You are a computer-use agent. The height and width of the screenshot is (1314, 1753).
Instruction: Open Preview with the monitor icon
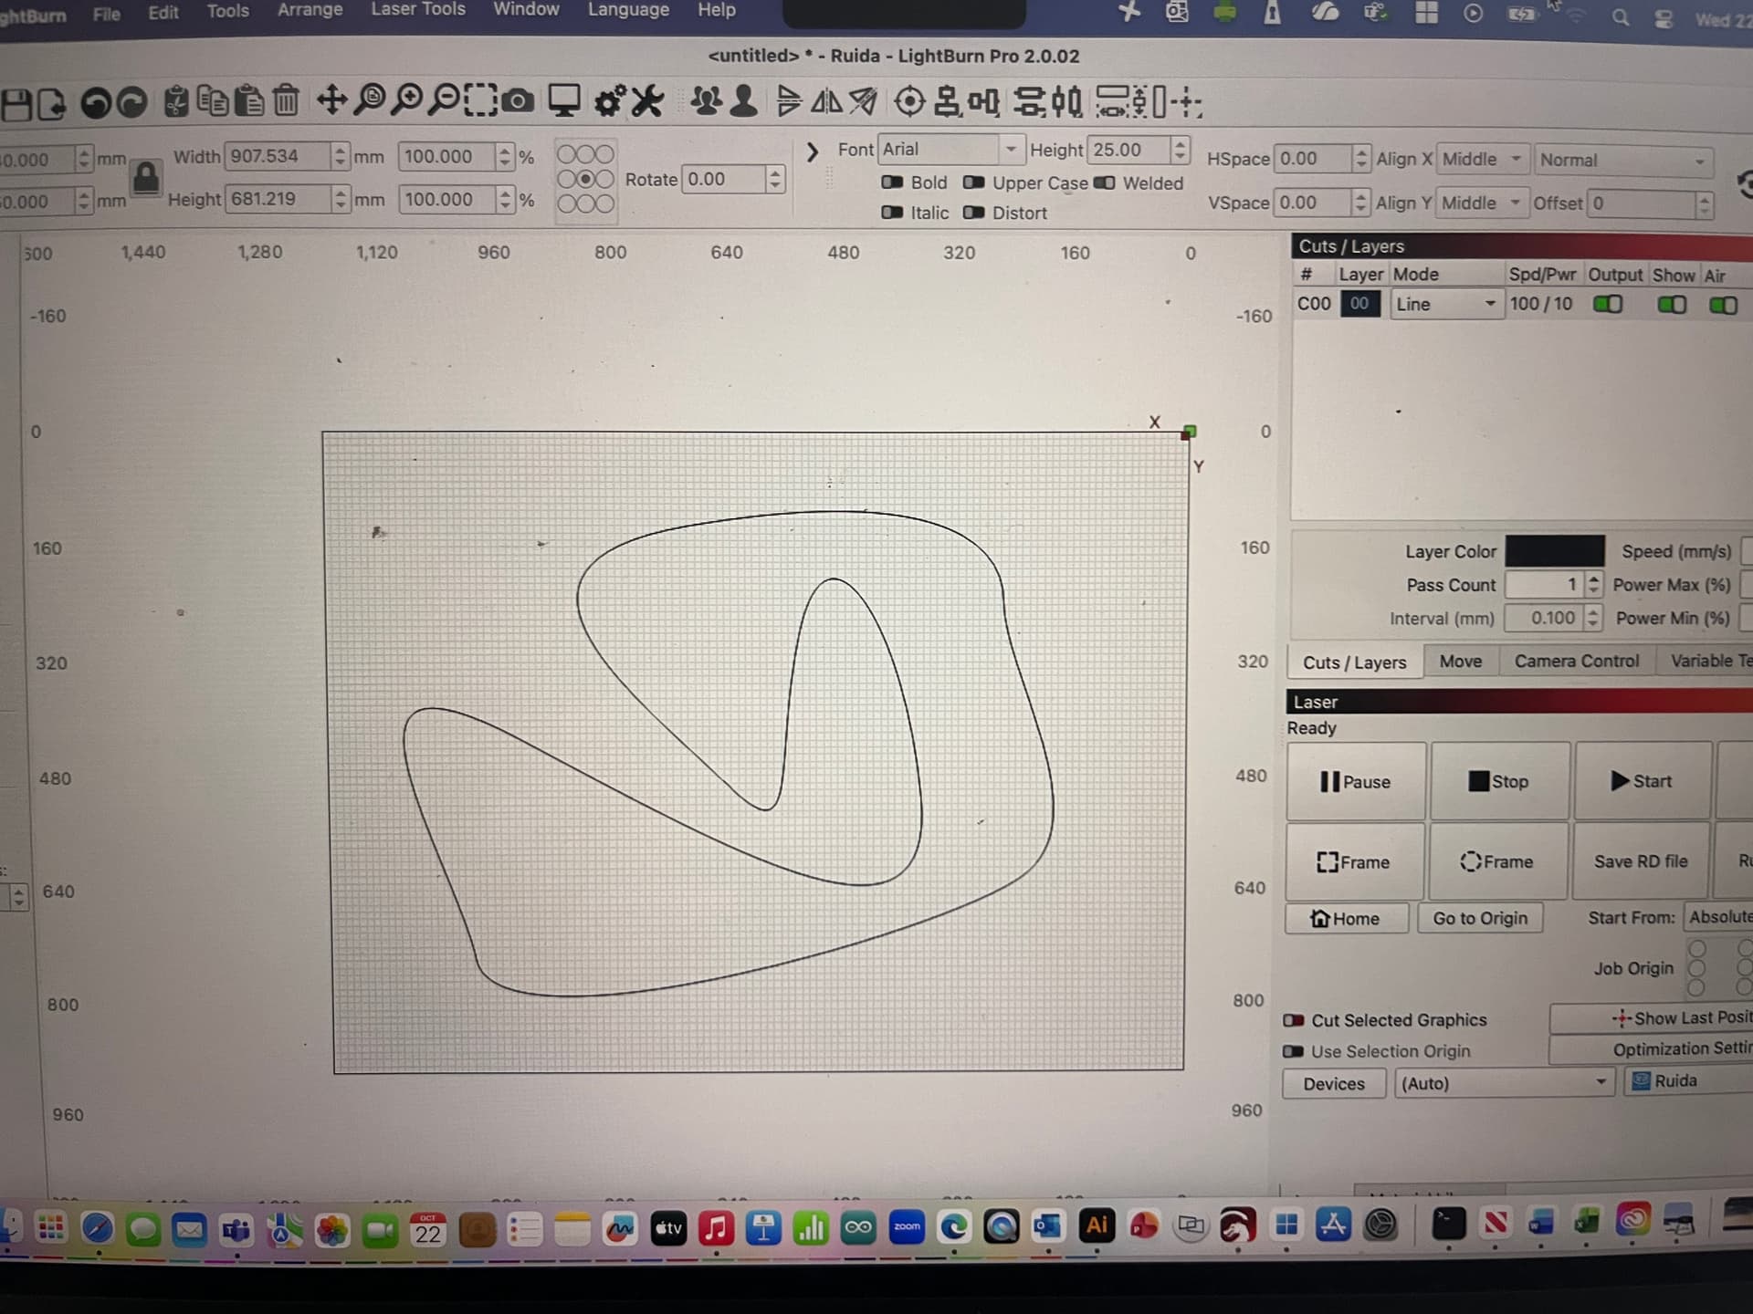tap(563, 100)
